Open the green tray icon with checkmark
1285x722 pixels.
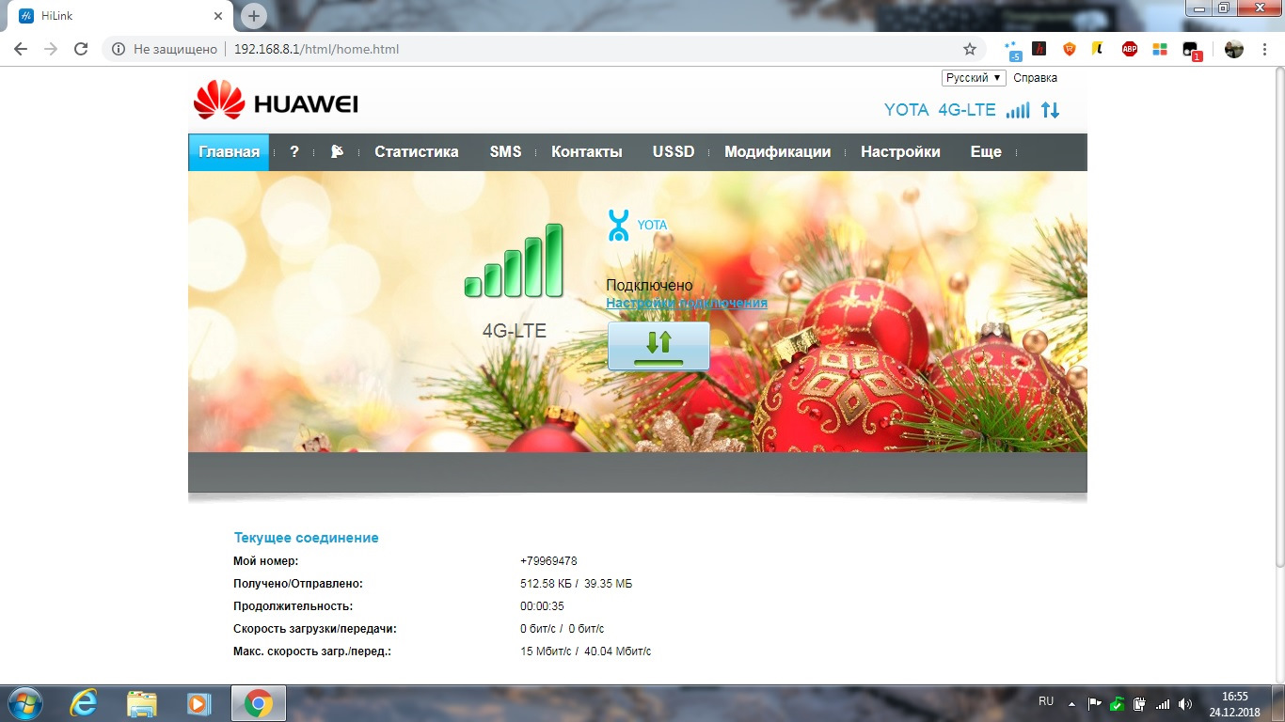click(1117, 703)
